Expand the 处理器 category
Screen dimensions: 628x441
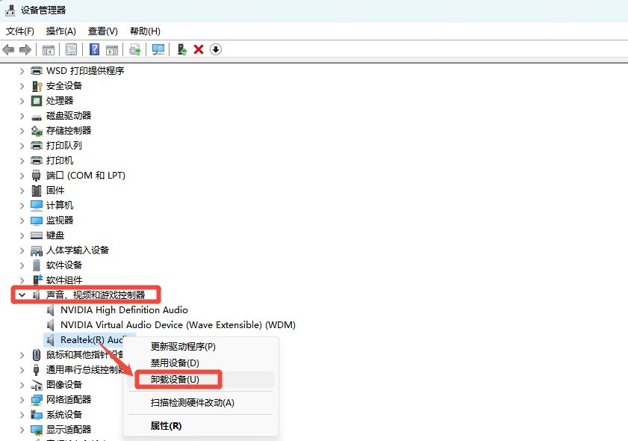point(22,101)
